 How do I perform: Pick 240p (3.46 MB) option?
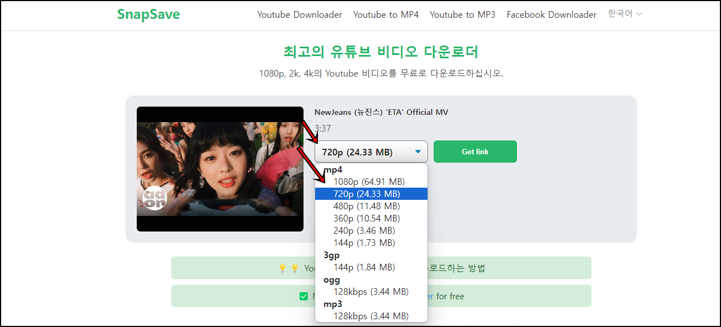coord(371,230)
